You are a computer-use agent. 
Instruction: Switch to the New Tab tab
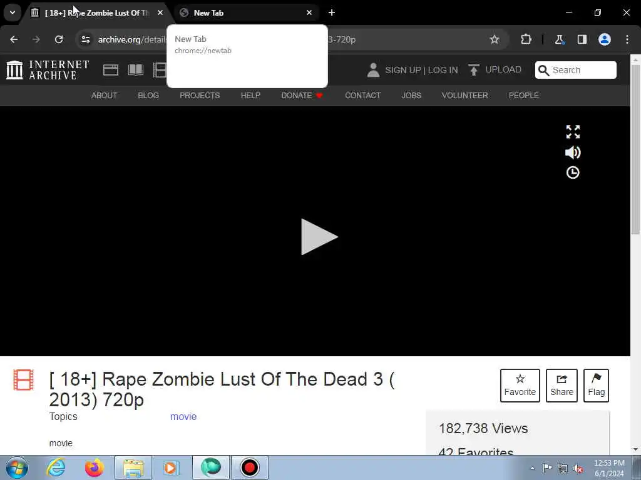[x=246, y=12]
